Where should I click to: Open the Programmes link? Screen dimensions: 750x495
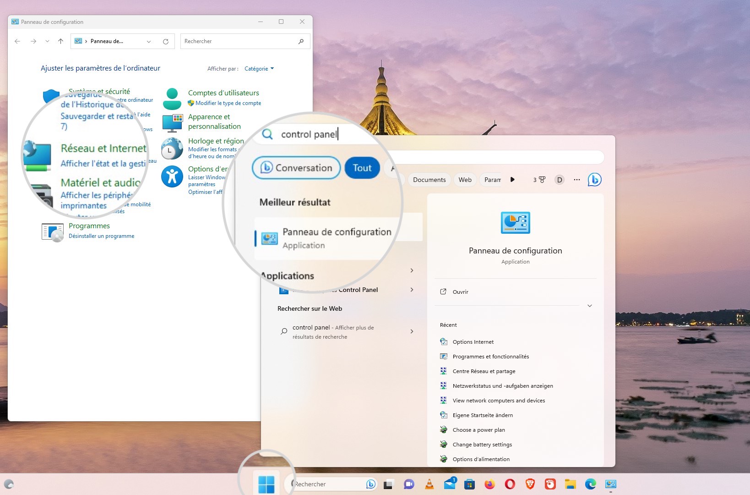coord(89,226)
